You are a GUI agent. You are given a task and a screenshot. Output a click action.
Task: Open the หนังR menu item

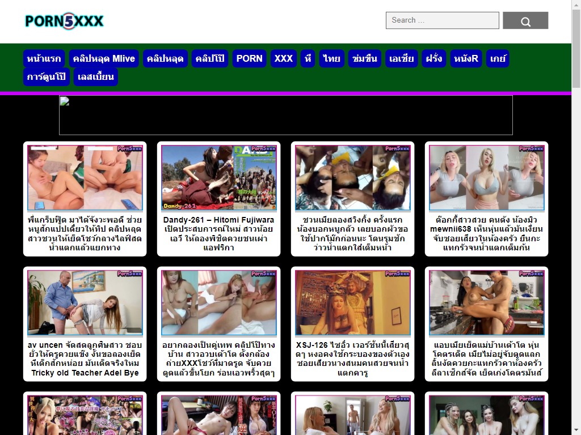[x=465, y=58]
